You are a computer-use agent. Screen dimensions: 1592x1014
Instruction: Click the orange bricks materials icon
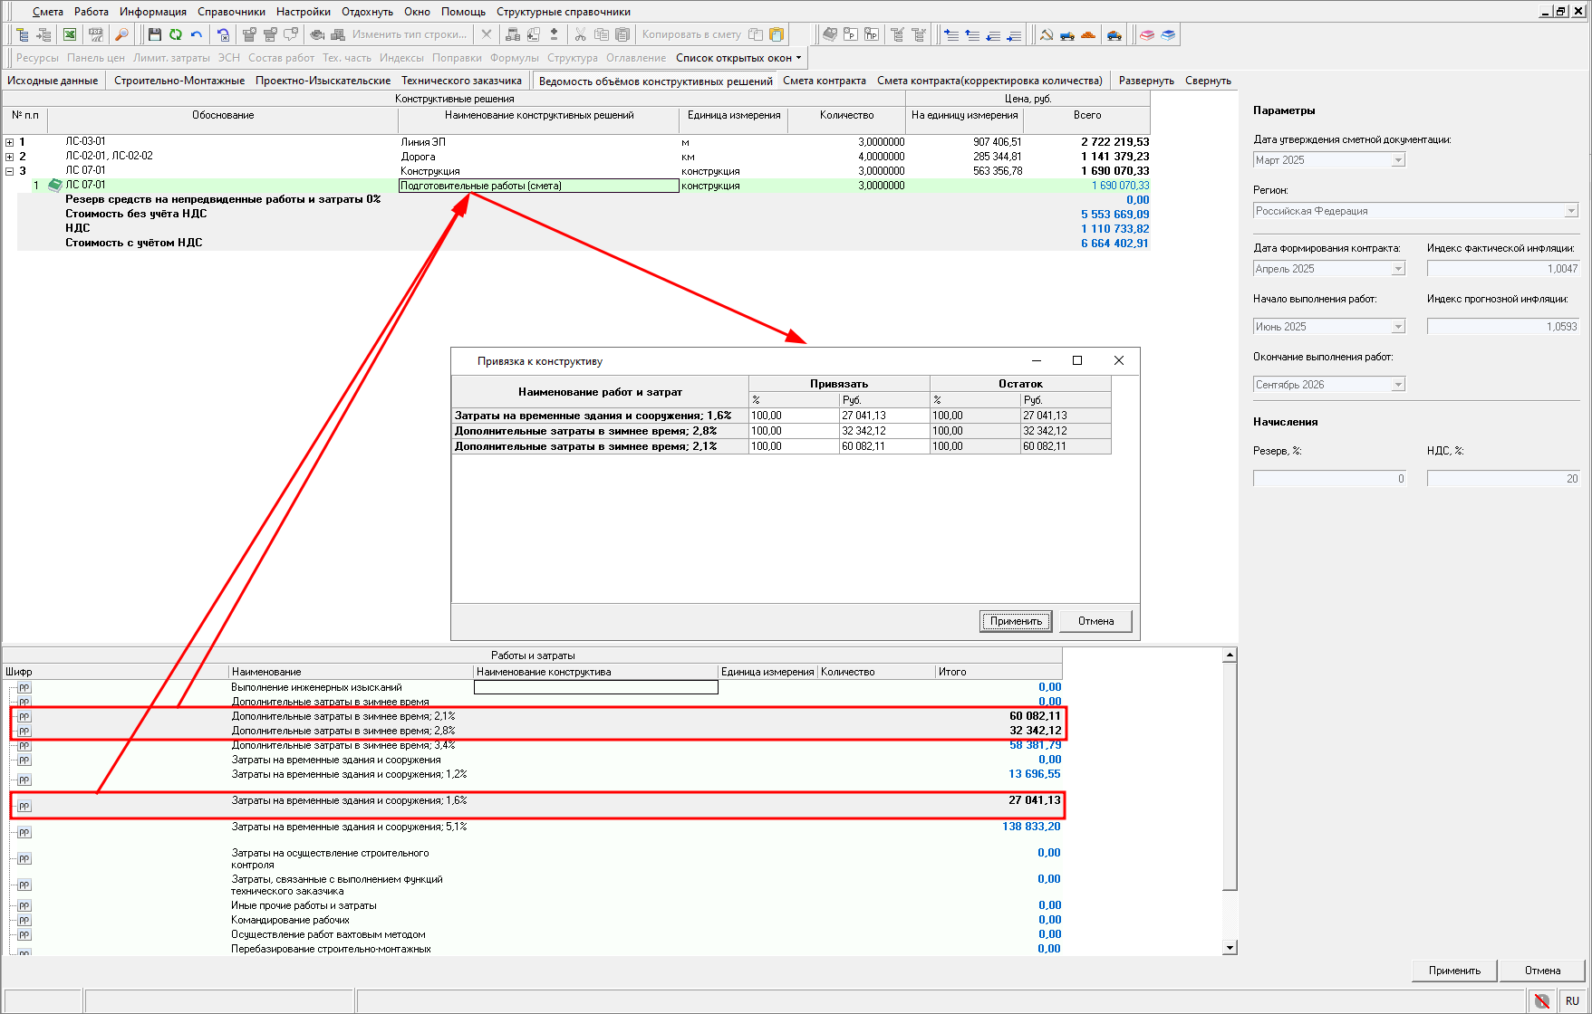[x=1088, y=34]
